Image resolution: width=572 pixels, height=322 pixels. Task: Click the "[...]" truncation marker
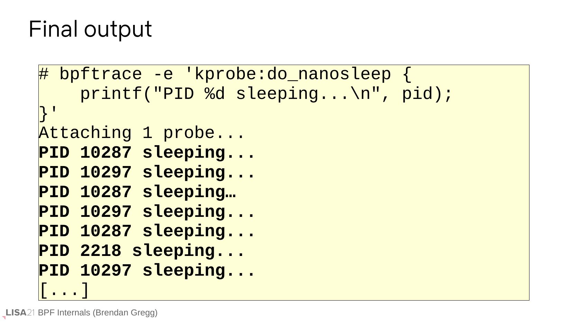(x=64, y=291)
